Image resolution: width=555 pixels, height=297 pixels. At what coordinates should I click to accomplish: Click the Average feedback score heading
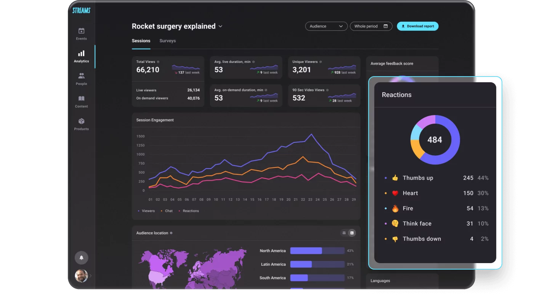coord(392,64)
